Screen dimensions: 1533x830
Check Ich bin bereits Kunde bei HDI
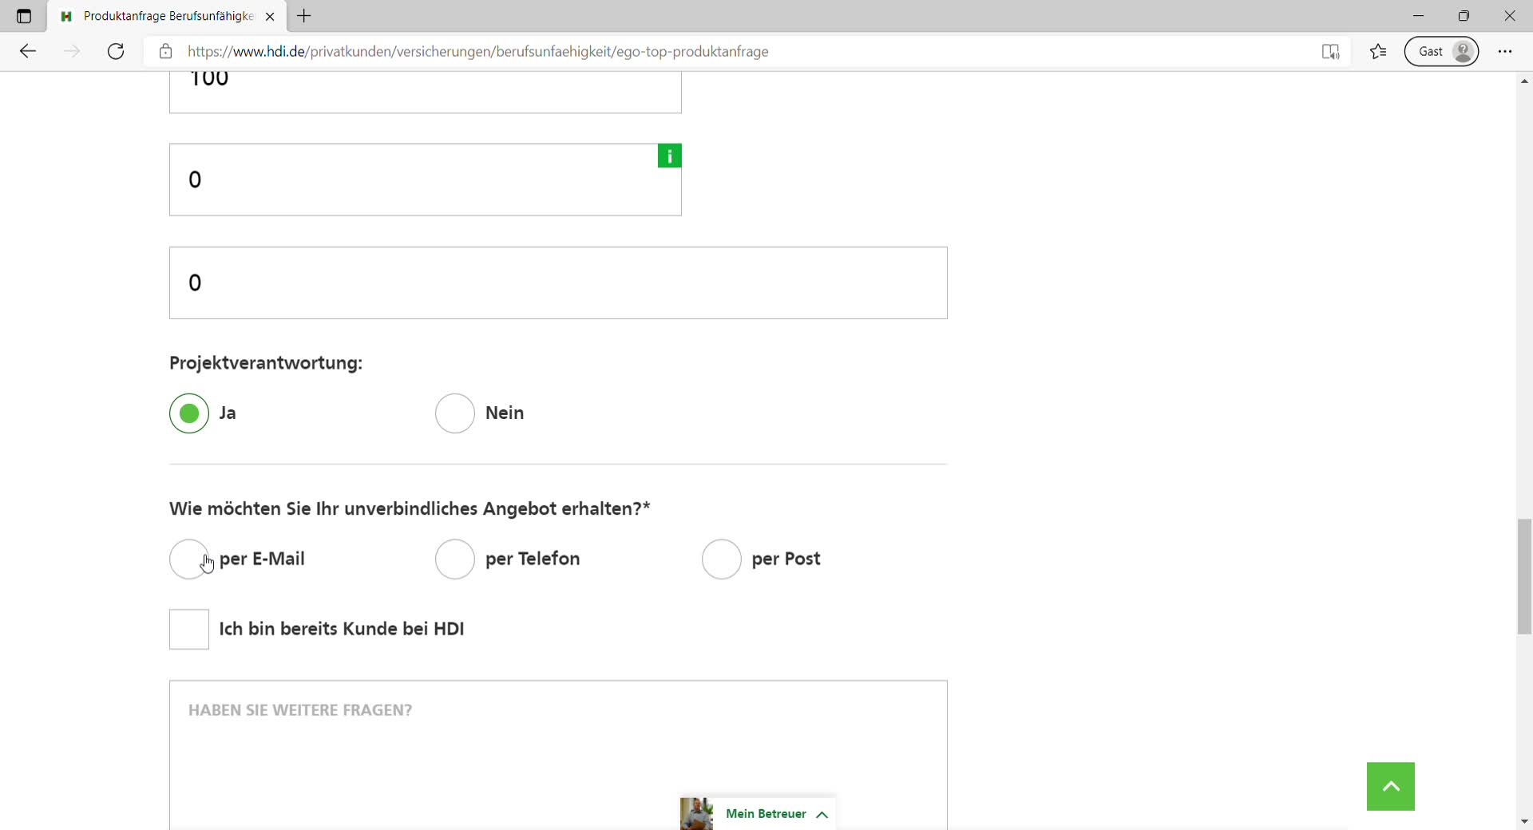click(x=189, y=630)
